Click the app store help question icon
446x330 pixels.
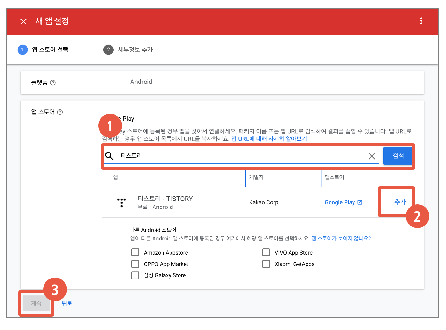(x=60, y=112)
